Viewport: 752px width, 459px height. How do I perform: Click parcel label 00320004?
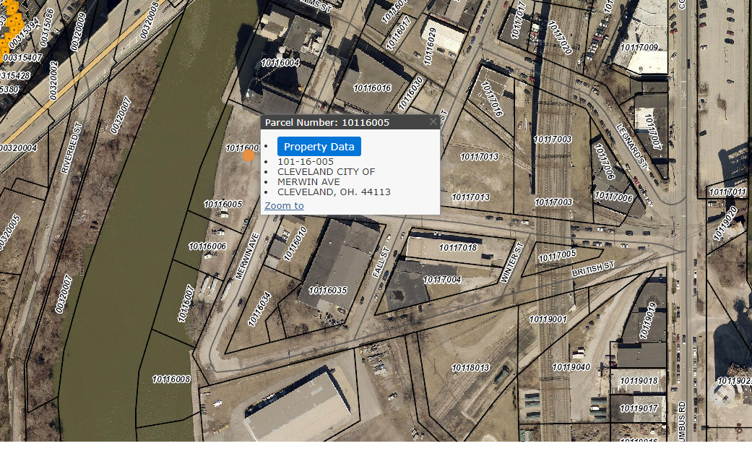18,148
